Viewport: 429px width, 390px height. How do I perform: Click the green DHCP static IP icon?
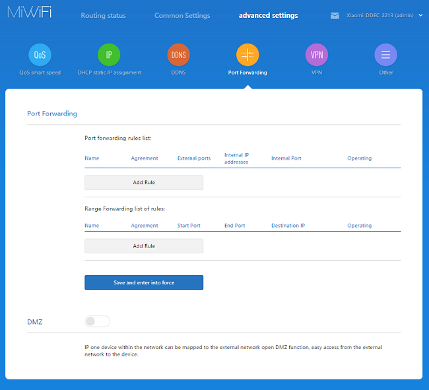point(109,55)
